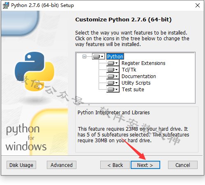205x185 pixels.
Task: Open Register Extensions install-option drive icon
Action: pyautogui.click(x=113, y=63)
